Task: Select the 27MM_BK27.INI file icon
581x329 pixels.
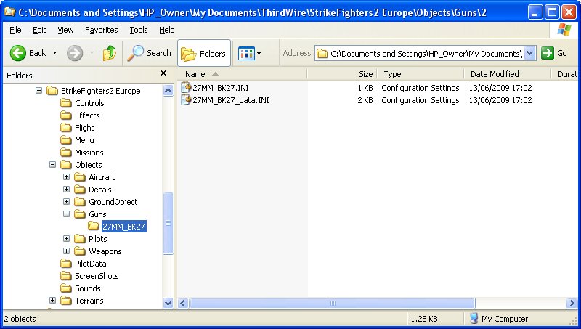Action: coord(186,87)
